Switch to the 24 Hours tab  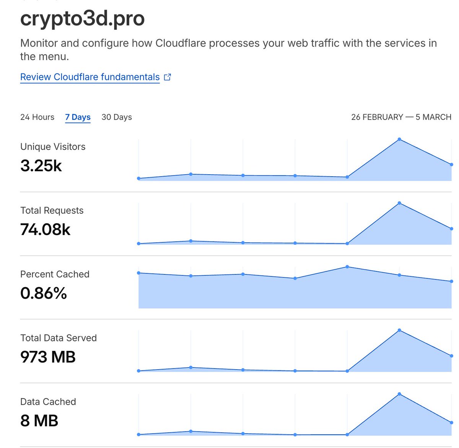coord(37,117)
